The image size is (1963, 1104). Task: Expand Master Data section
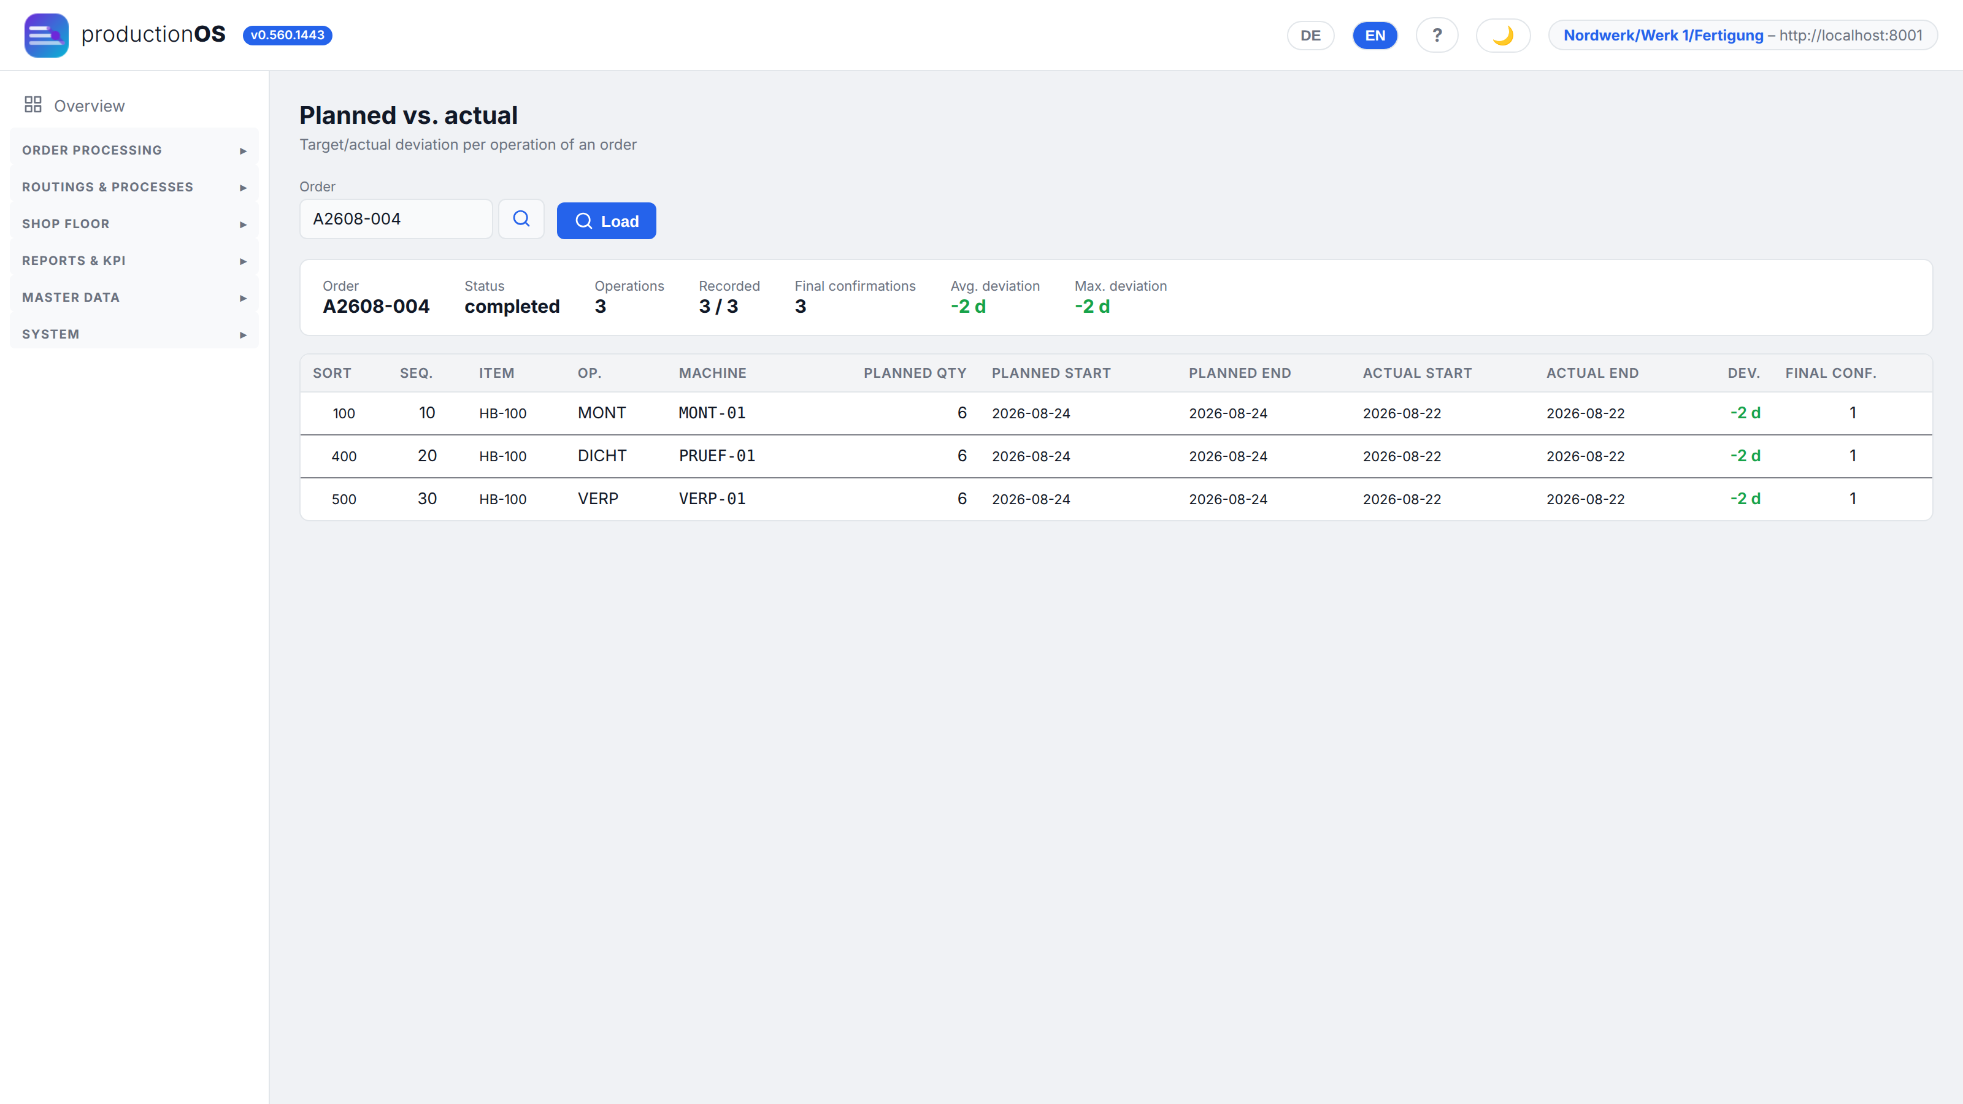click(134, 297)
